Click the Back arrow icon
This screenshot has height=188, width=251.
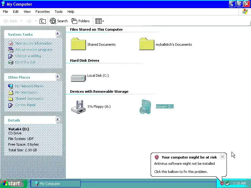[6, 21]
